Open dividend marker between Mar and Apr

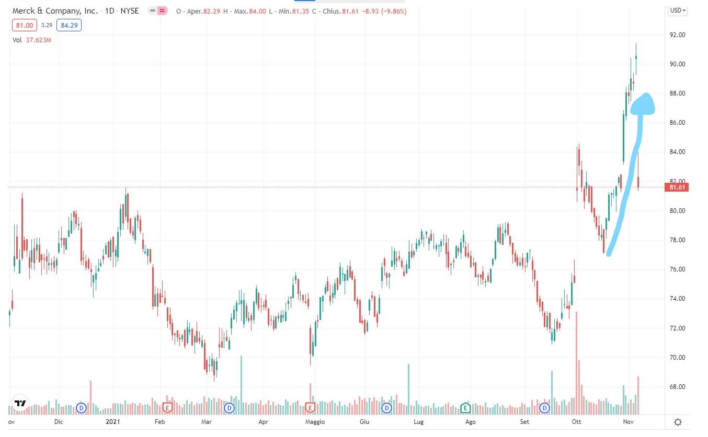point(229,407)
